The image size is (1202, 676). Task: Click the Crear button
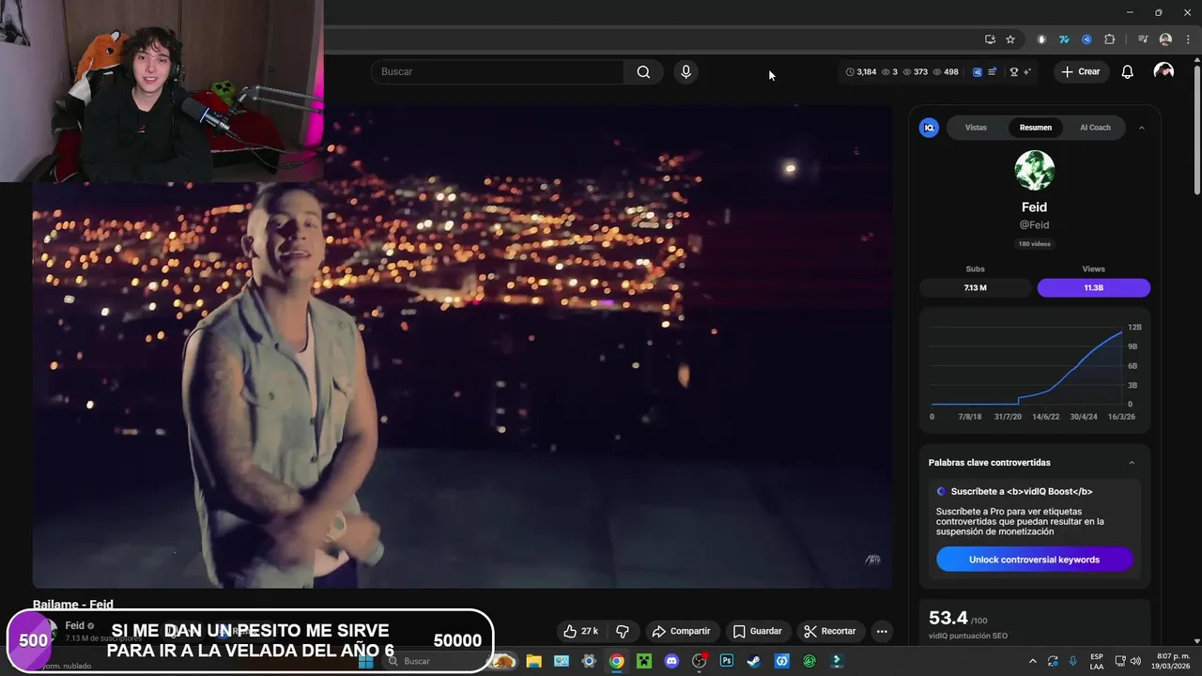tap(1080, 71)
